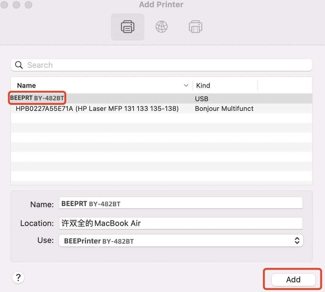Minimize the Add Printer window

(16, 5)
